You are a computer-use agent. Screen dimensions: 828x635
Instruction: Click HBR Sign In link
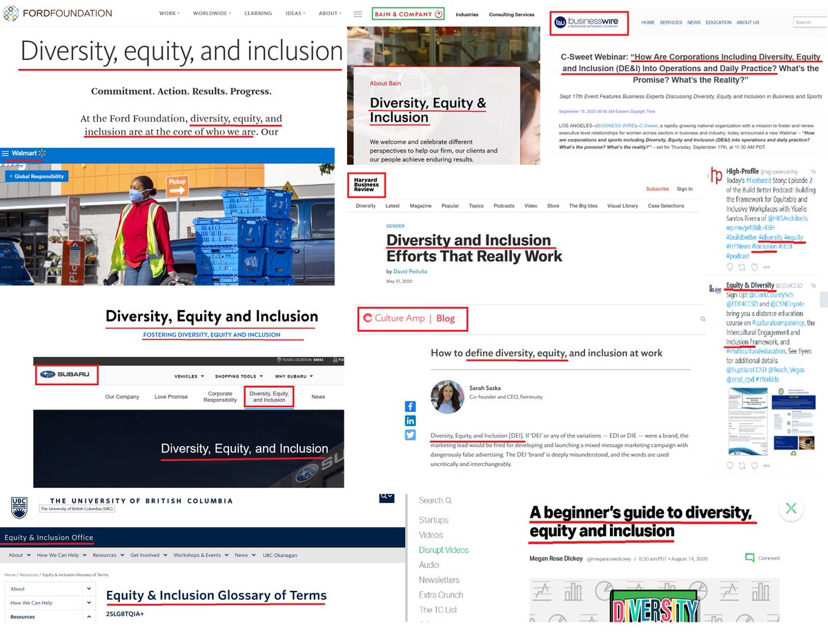tap(684, 188)
